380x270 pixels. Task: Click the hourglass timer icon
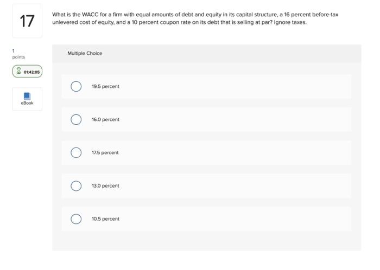(x=18, y=71)
